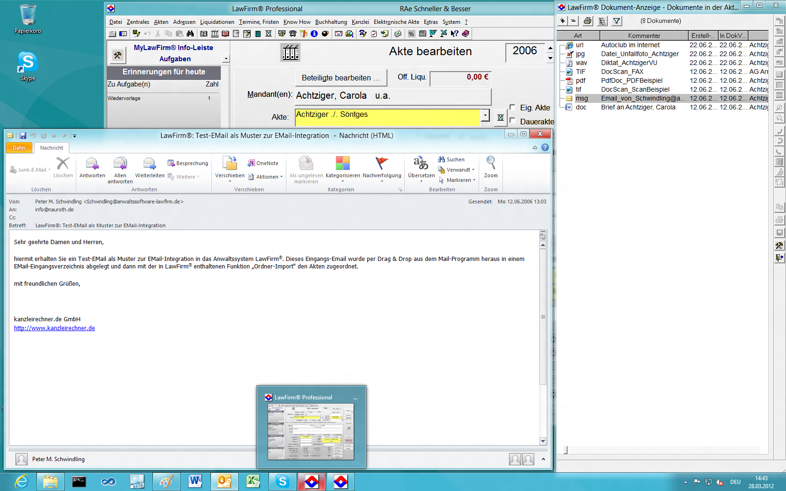The width and height of the screenshot is (786, 491).
Task: Toggle the Dauerakte checkbox
Action: click(x=512, y=121)
